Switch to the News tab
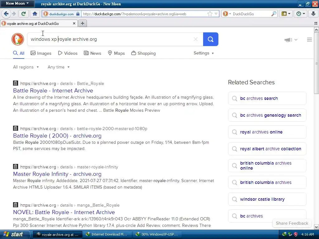 pyautogui.click(x=93, y=53)
